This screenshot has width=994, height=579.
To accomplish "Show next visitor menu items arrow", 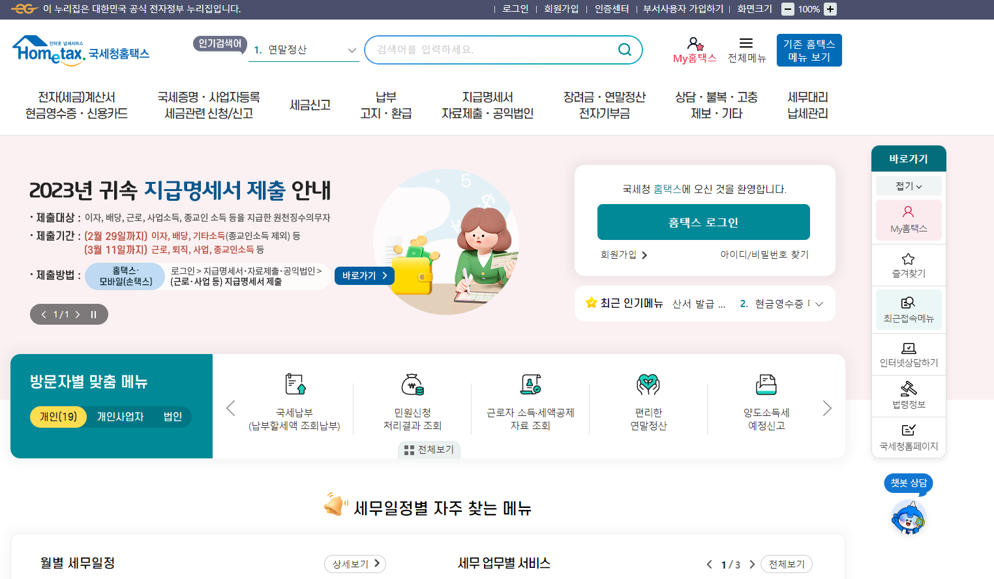I will point(827,408).
